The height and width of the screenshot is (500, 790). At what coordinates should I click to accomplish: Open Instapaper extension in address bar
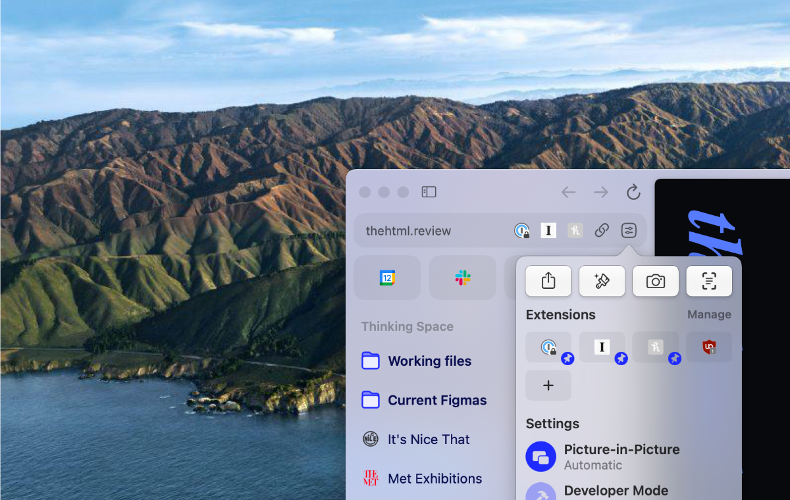tap(548, 230)
